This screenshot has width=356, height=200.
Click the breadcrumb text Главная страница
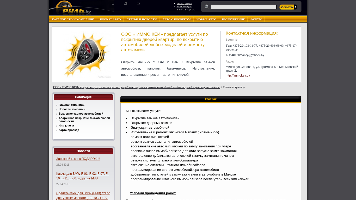[x=234, y=87]
